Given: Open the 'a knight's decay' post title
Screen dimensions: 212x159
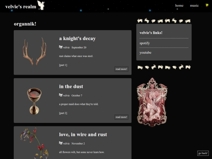Looking at the screenshot, I should (x=77, y=38).
